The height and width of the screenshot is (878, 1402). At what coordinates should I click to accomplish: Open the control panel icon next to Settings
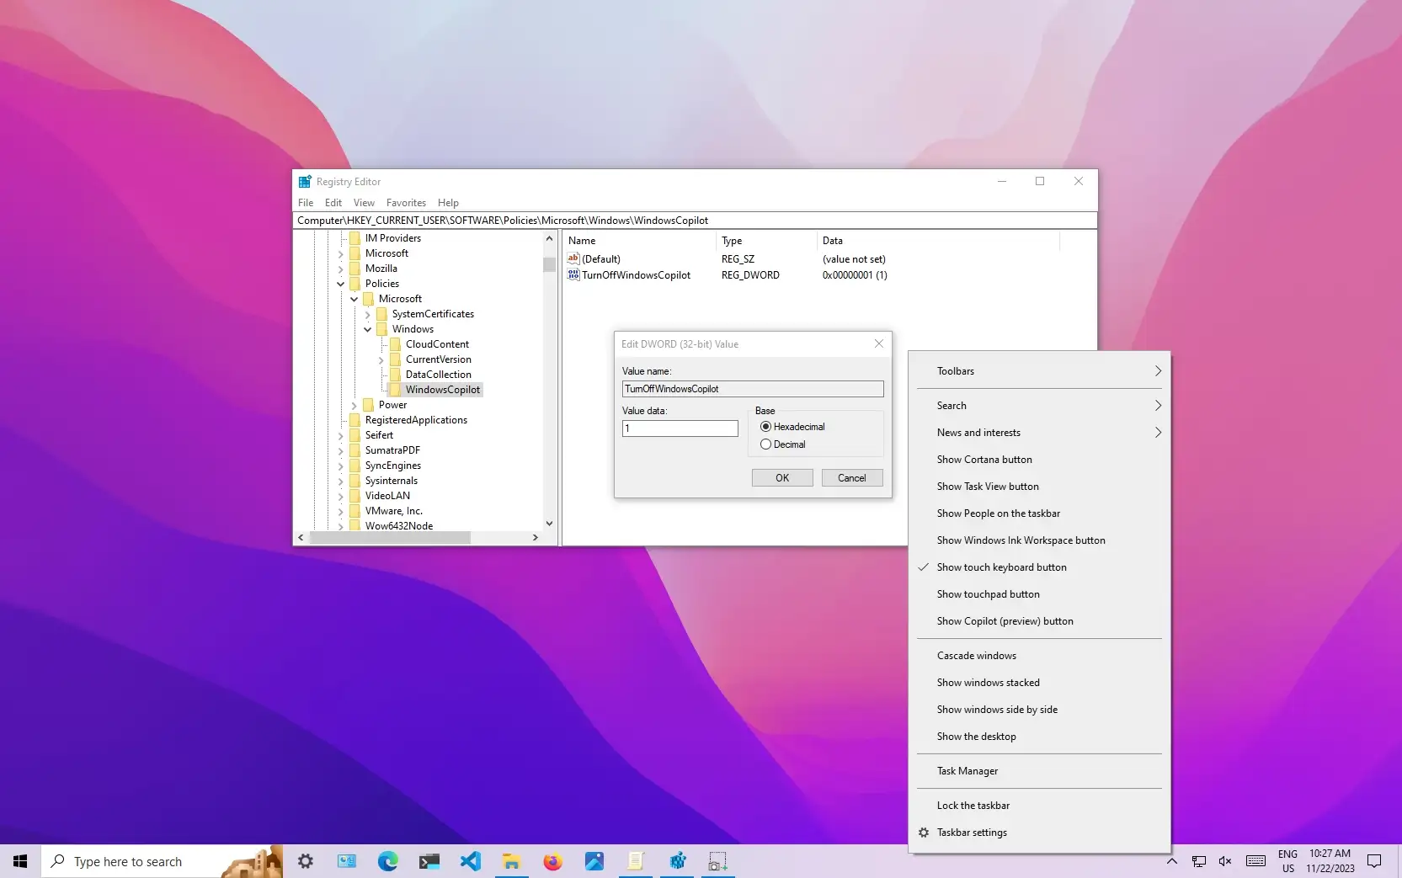pyautogui.click(x=347, y=861)
